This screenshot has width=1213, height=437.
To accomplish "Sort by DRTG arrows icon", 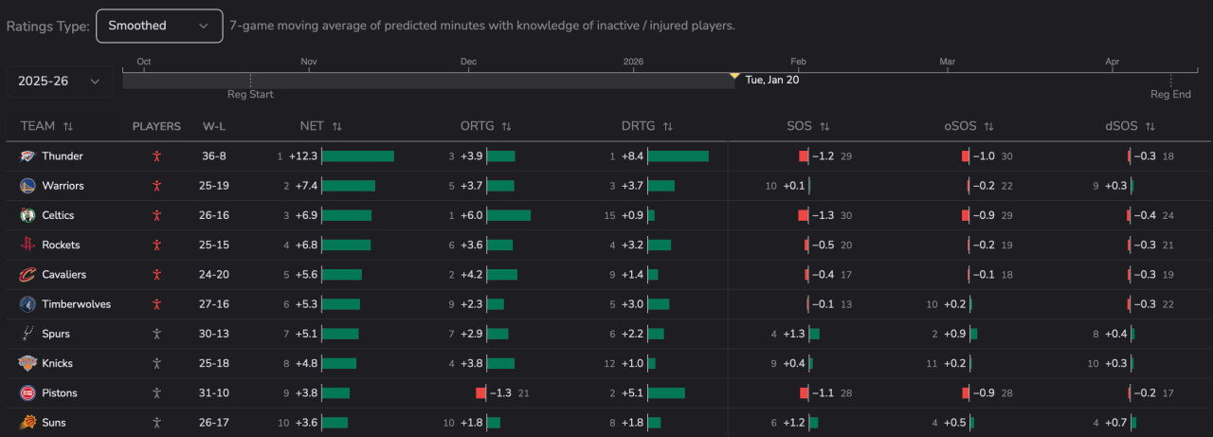I will tap(667, 126).
